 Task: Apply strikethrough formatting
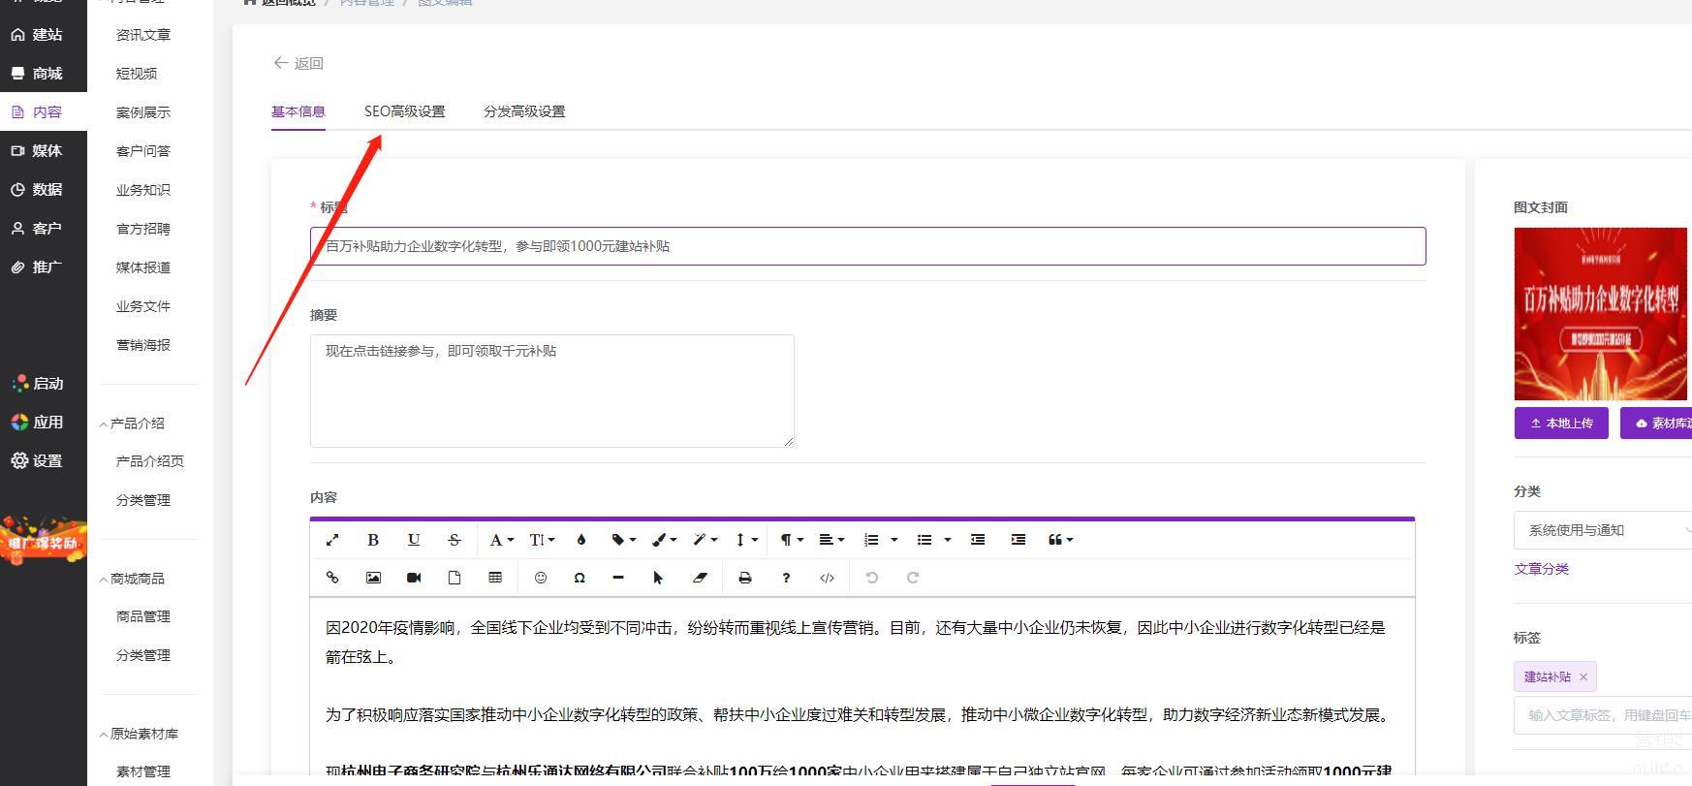pyautogui.click(x=454, y=540)
